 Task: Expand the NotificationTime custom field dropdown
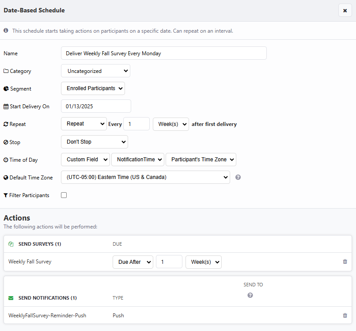138,160
